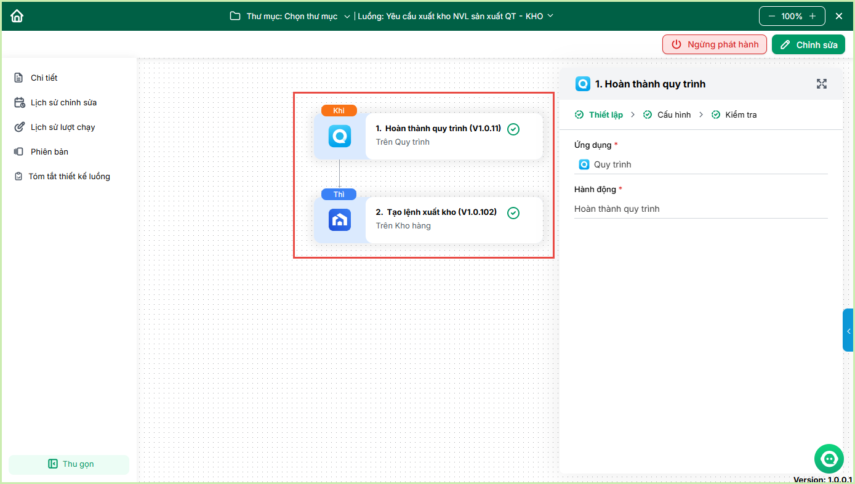This screenshot has height=484, width=855.
Task: Open Tóm tắt thiết kế luồng
Action: pos(68,177)
